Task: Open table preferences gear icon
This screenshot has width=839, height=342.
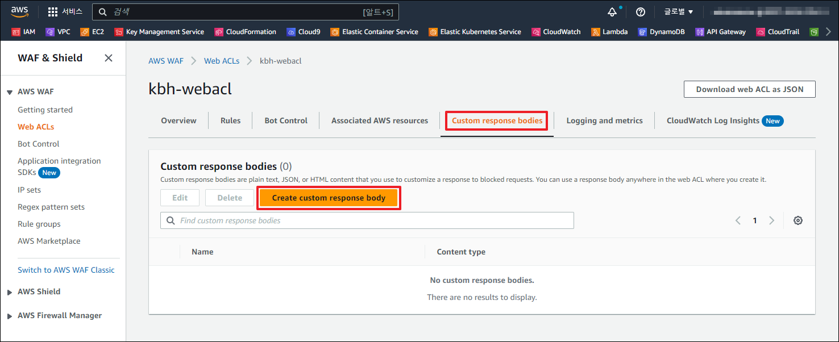Action: 798,220
